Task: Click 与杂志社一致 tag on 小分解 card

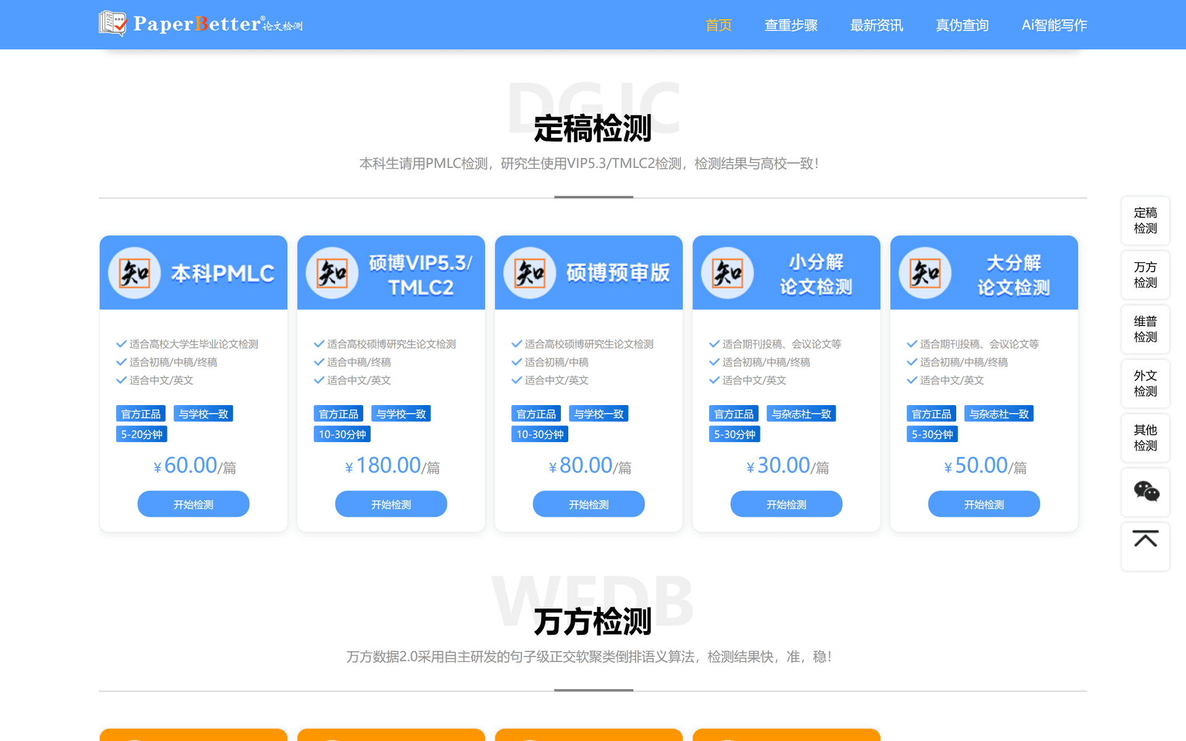Action: pos(801,414)
